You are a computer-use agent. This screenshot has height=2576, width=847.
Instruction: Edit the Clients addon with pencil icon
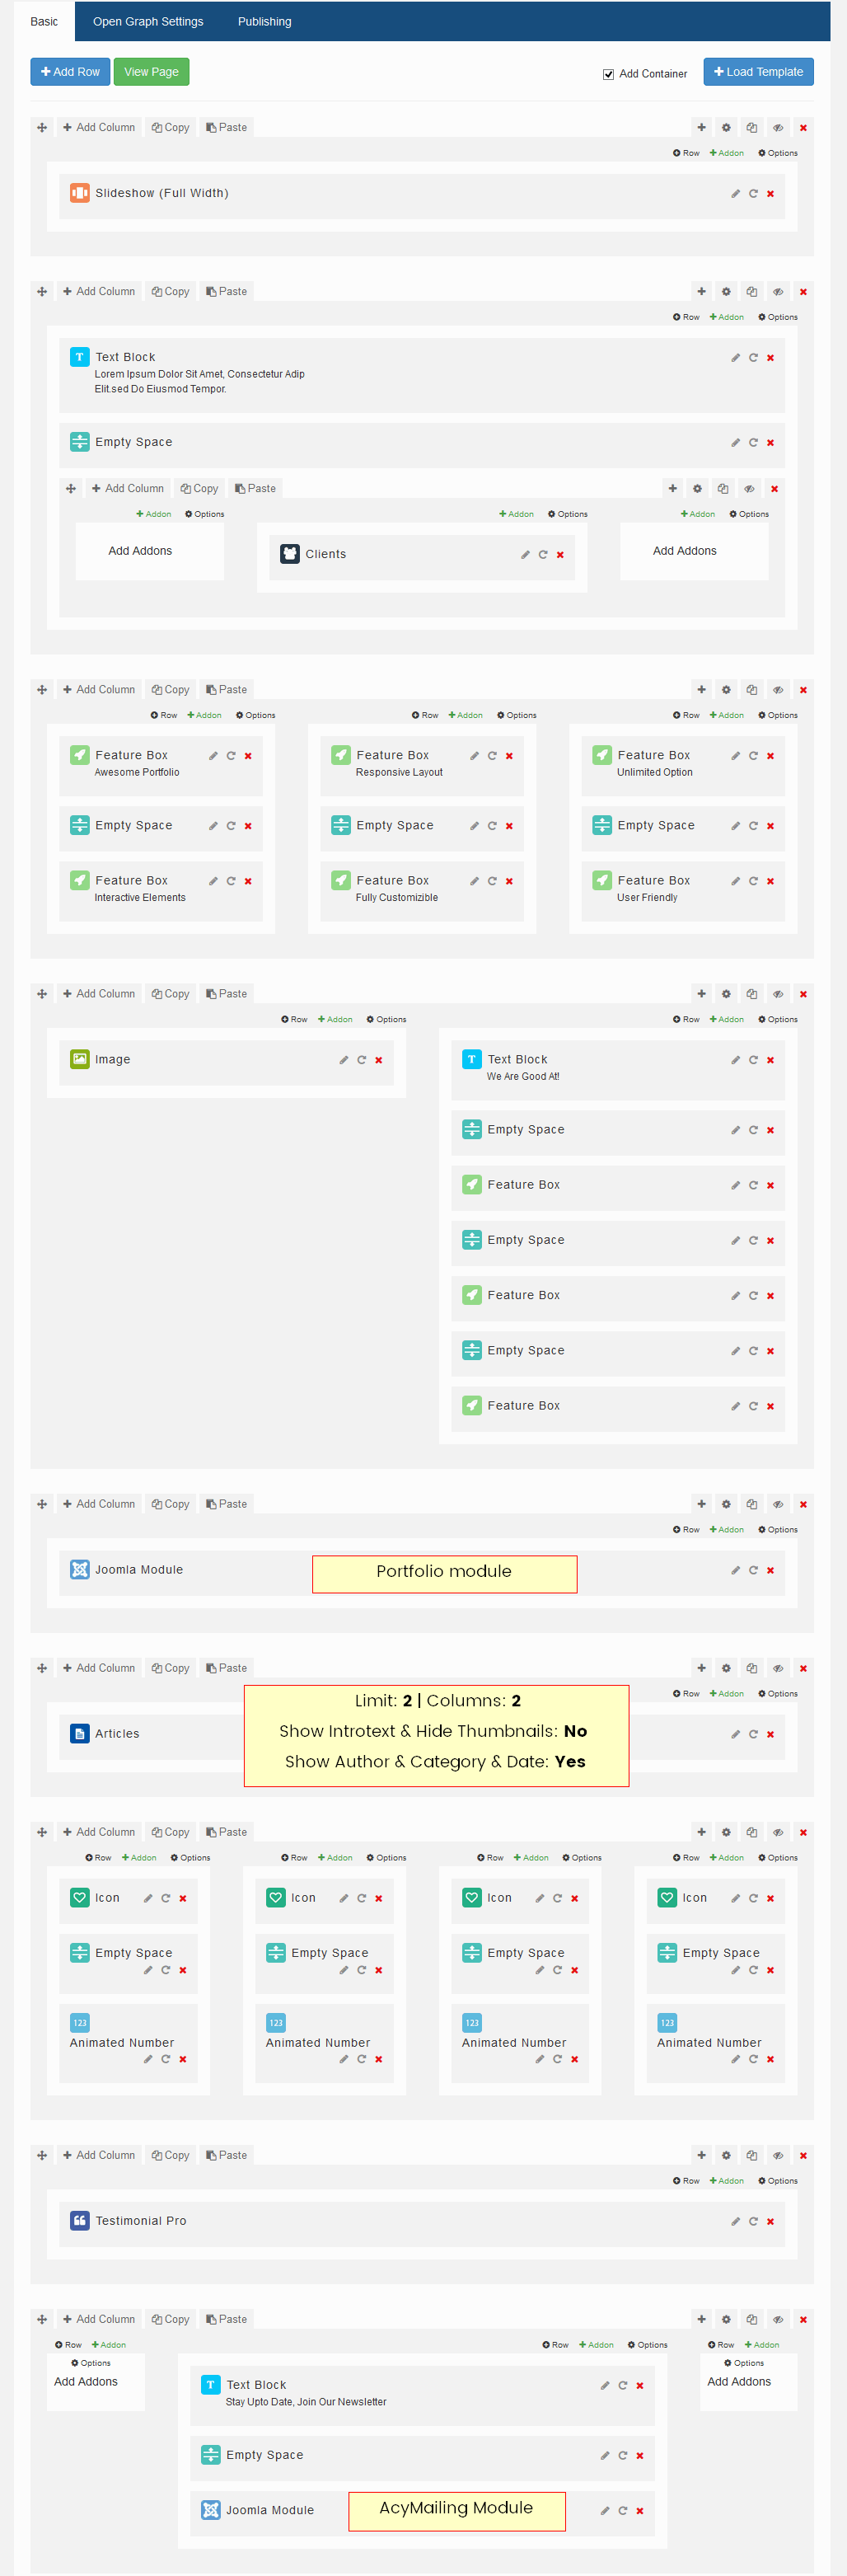525,555
